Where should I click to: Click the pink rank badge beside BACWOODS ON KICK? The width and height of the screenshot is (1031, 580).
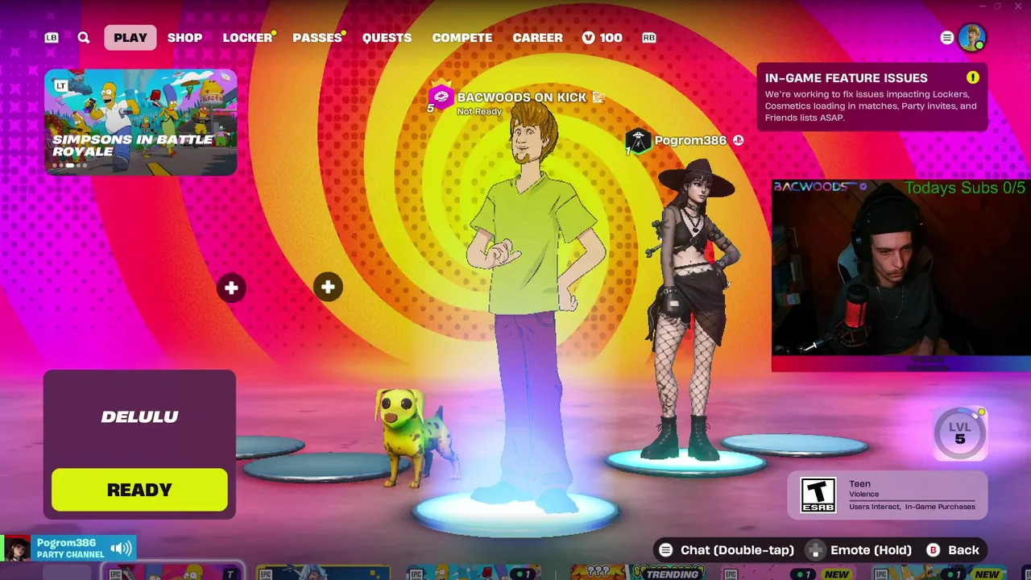pos(441,98)
